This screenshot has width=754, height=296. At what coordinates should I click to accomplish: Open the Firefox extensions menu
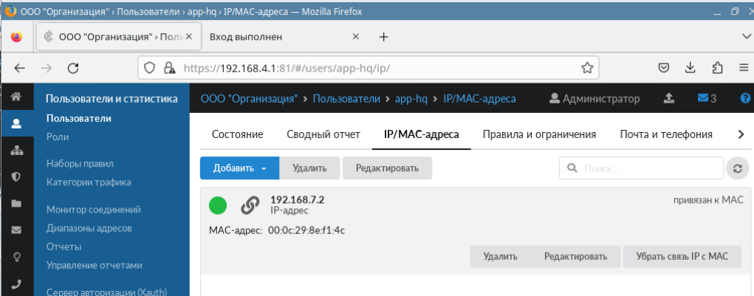pos(717,68)
